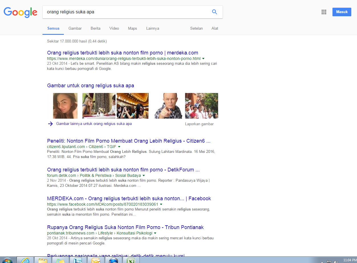Select the Semua tab
This screenshot has height=263, width=357.
tap(53, 28)
